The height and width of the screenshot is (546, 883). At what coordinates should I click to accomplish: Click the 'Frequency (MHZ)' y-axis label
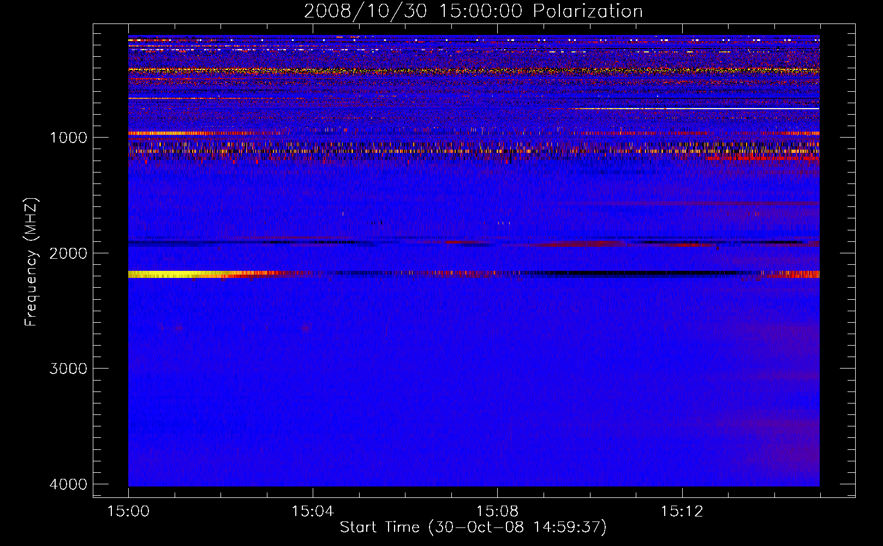click(31, 262)
